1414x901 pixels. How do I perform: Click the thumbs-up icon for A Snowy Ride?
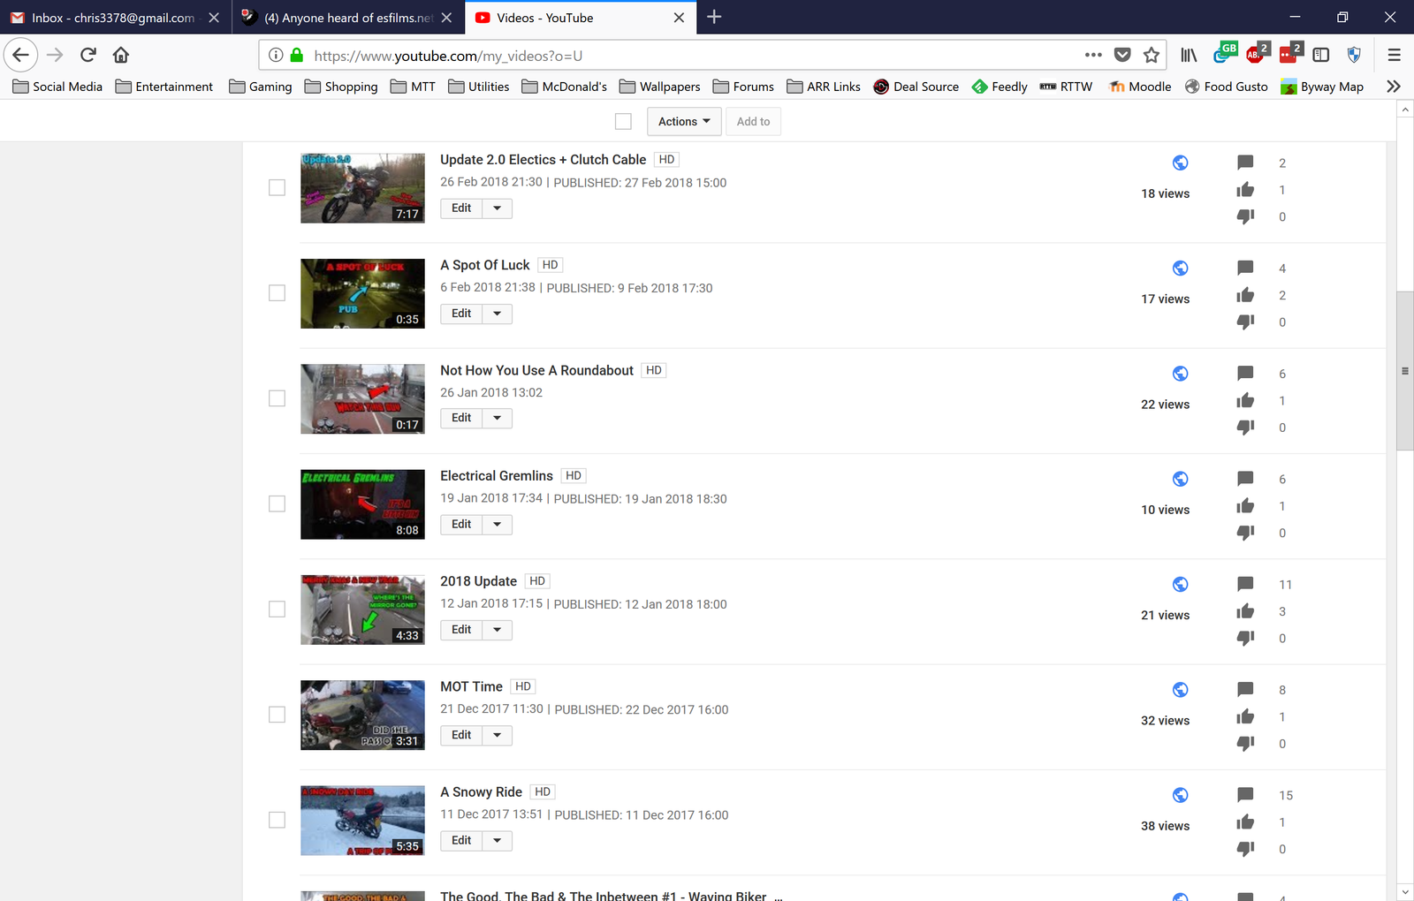pos(1245,821)
